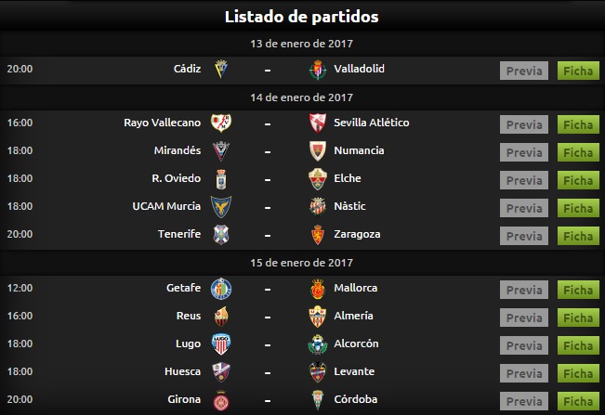The width and height of the screenshot is (605, 415).
Task: Click the Cádiz club crest
Action: tap(221, 70)
